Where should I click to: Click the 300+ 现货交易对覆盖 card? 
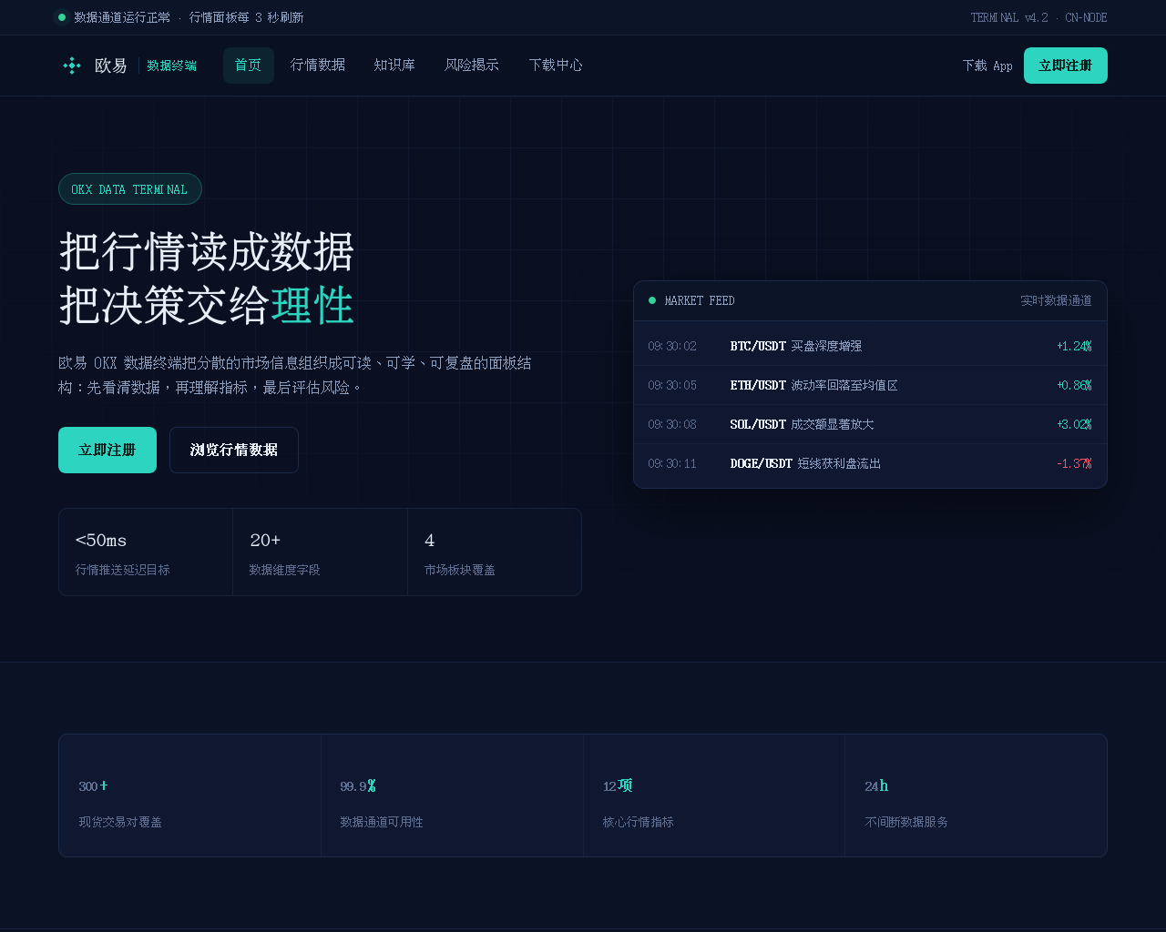tap(189, 795)
